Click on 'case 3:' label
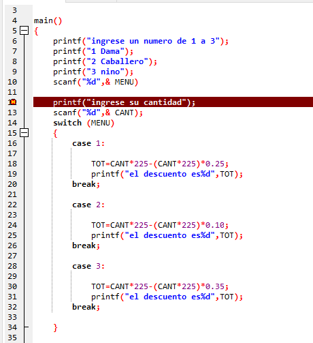Viewport: 313px width, 343px height. point(88,266)
